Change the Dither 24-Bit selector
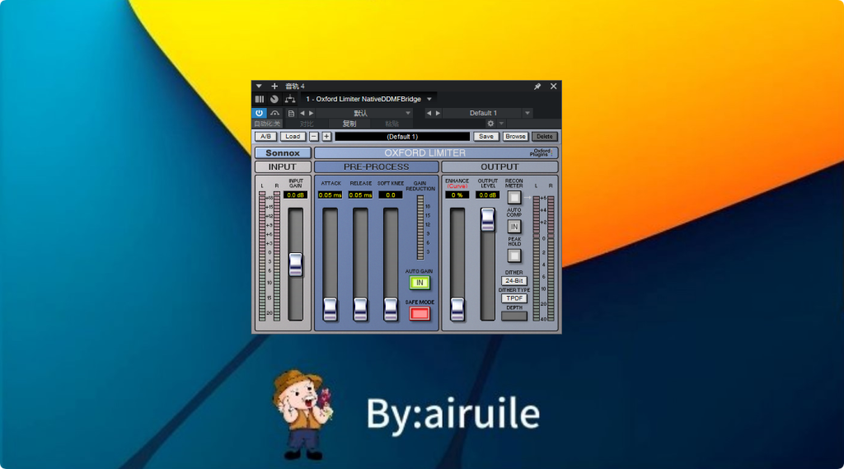This screenshot has width=844, height=469. click(x=514, y=280)
